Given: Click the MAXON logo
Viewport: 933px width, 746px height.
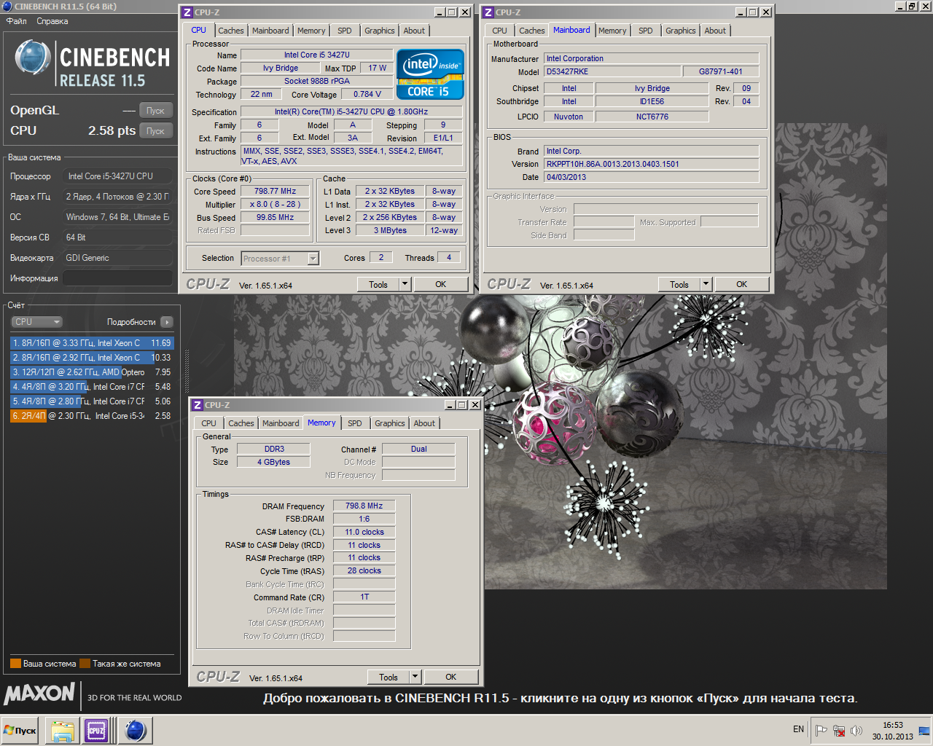Looking at the screenshot, I should (39, 693).
